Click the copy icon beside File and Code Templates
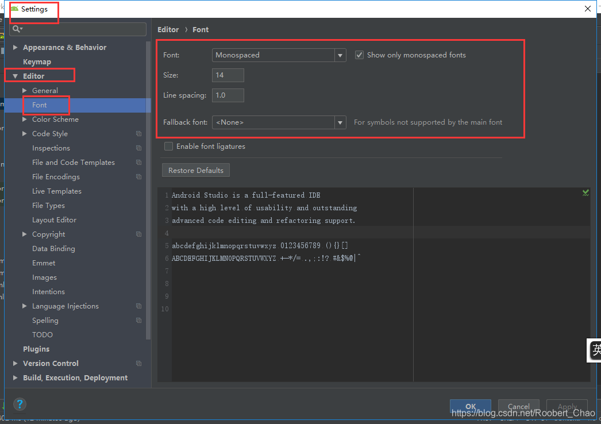 point(138,163)
